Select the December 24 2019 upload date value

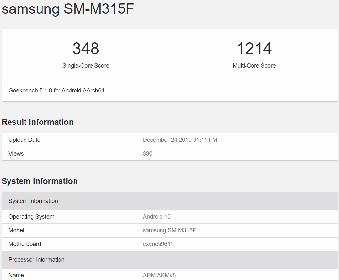pyautogui.click(x=180, y=140)
